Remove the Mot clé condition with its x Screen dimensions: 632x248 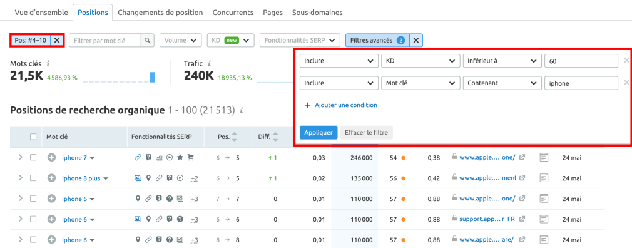tap(626, 83)
